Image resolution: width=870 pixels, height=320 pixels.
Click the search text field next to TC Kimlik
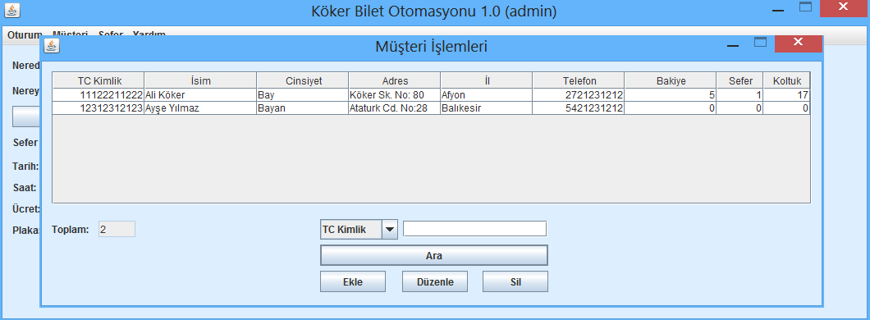(x=475, y=229)
